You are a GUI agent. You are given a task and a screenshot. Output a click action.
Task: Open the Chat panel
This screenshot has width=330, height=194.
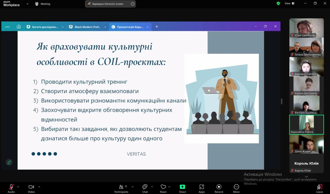[145, 189]
